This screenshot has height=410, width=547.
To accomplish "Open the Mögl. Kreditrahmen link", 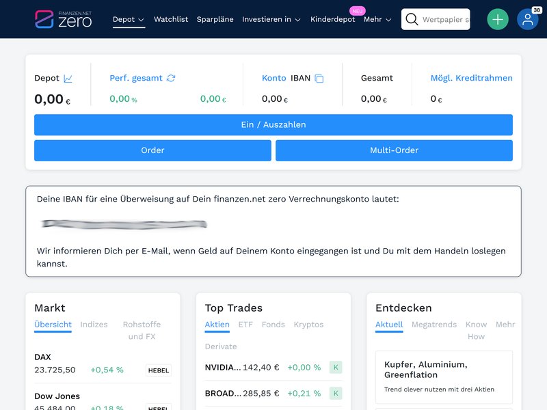I will 471,79.
